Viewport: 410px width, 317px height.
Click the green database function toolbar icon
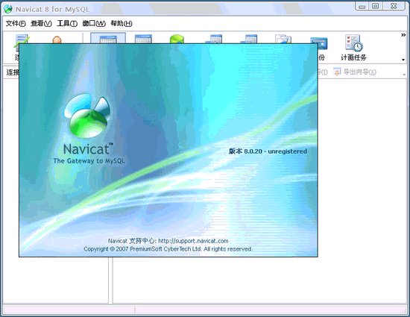pos(177,39)
